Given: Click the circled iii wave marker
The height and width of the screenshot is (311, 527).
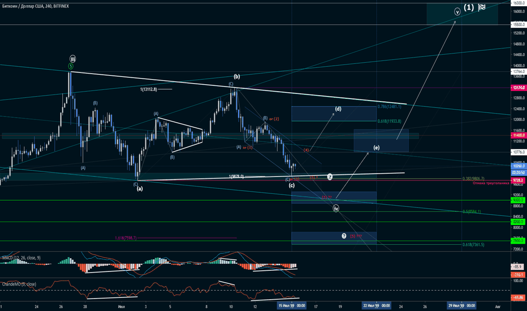Looking at the screenshot, I should point(72,59).
